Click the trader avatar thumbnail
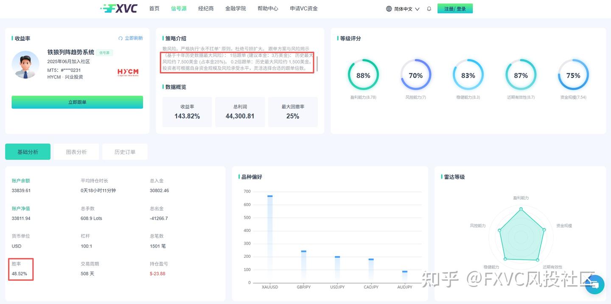 (x=25, y=66)
